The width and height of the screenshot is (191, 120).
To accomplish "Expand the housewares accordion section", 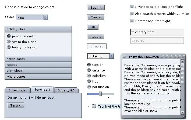I will click(38, 59).
